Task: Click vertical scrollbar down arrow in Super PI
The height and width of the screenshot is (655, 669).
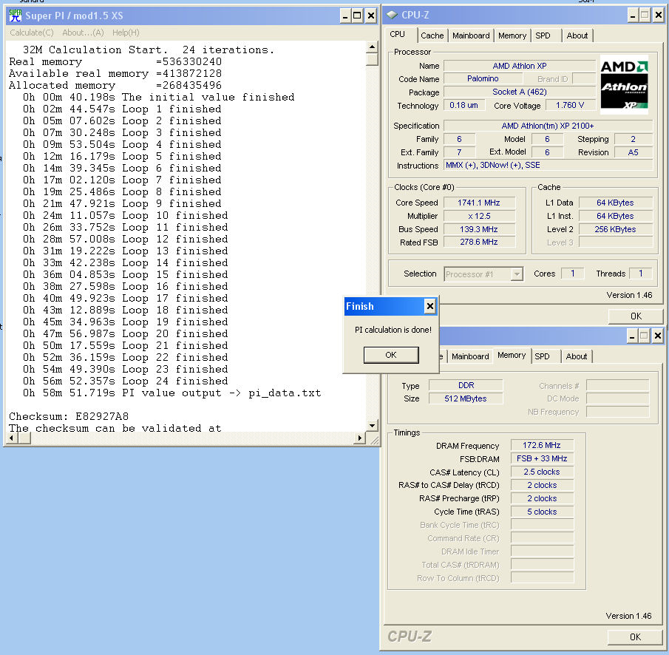Action: (372, 425)
